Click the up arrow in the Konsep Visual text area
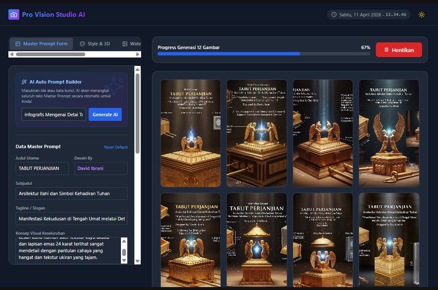The width and height of the screenshot is (438, 290). 124,241
